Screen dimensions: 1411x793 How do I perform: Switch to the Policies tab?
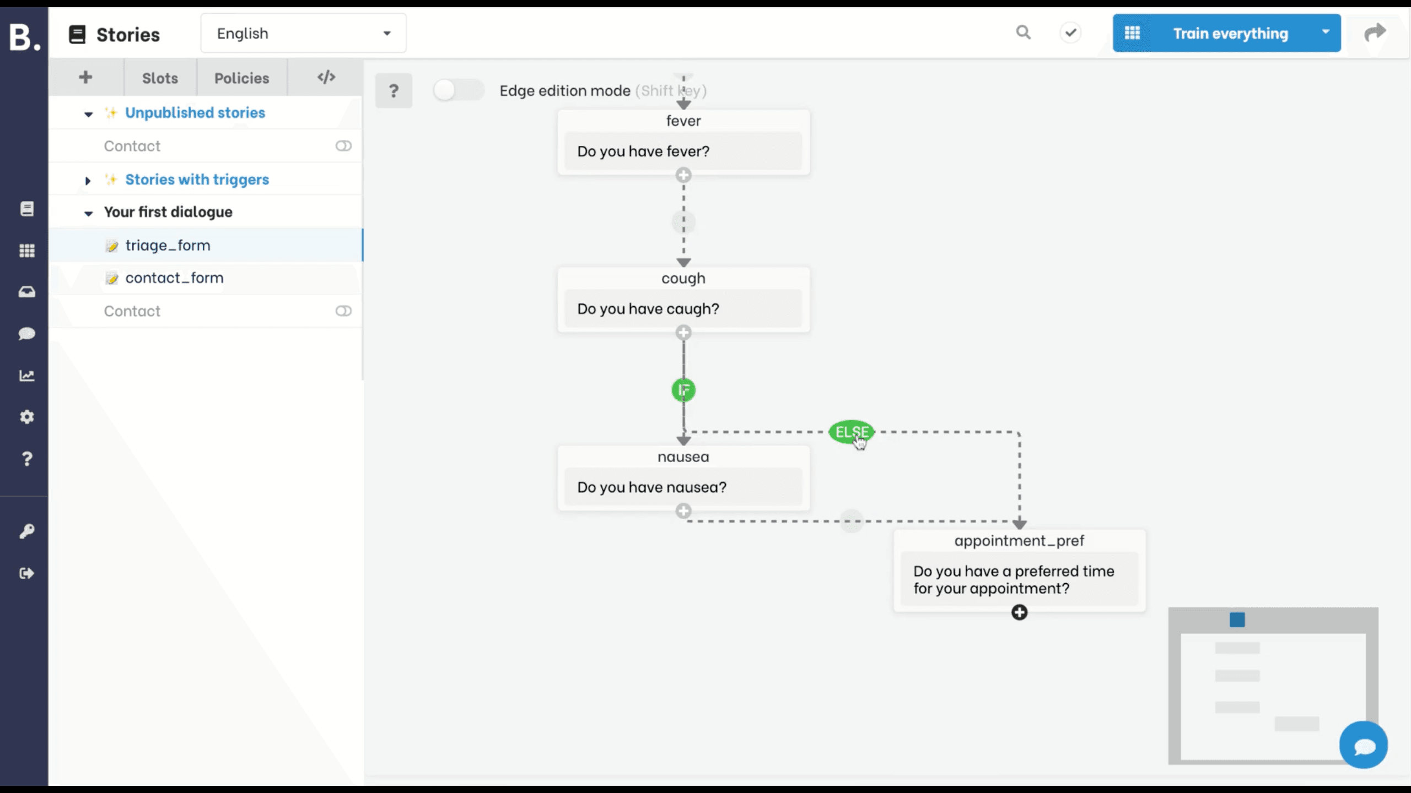tap(241, 78)
